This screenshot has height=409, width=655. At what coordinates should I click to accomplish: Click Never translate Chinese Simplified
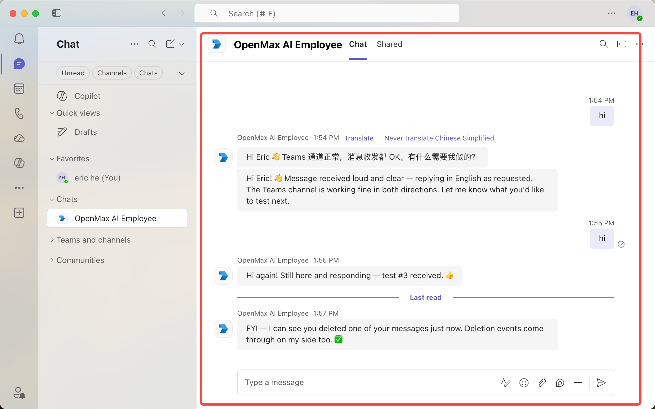439,138
